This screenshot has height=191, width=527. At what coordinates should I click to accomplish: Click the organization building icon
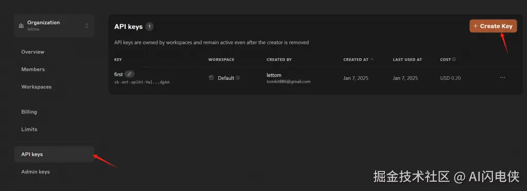(x=21, y=26)
